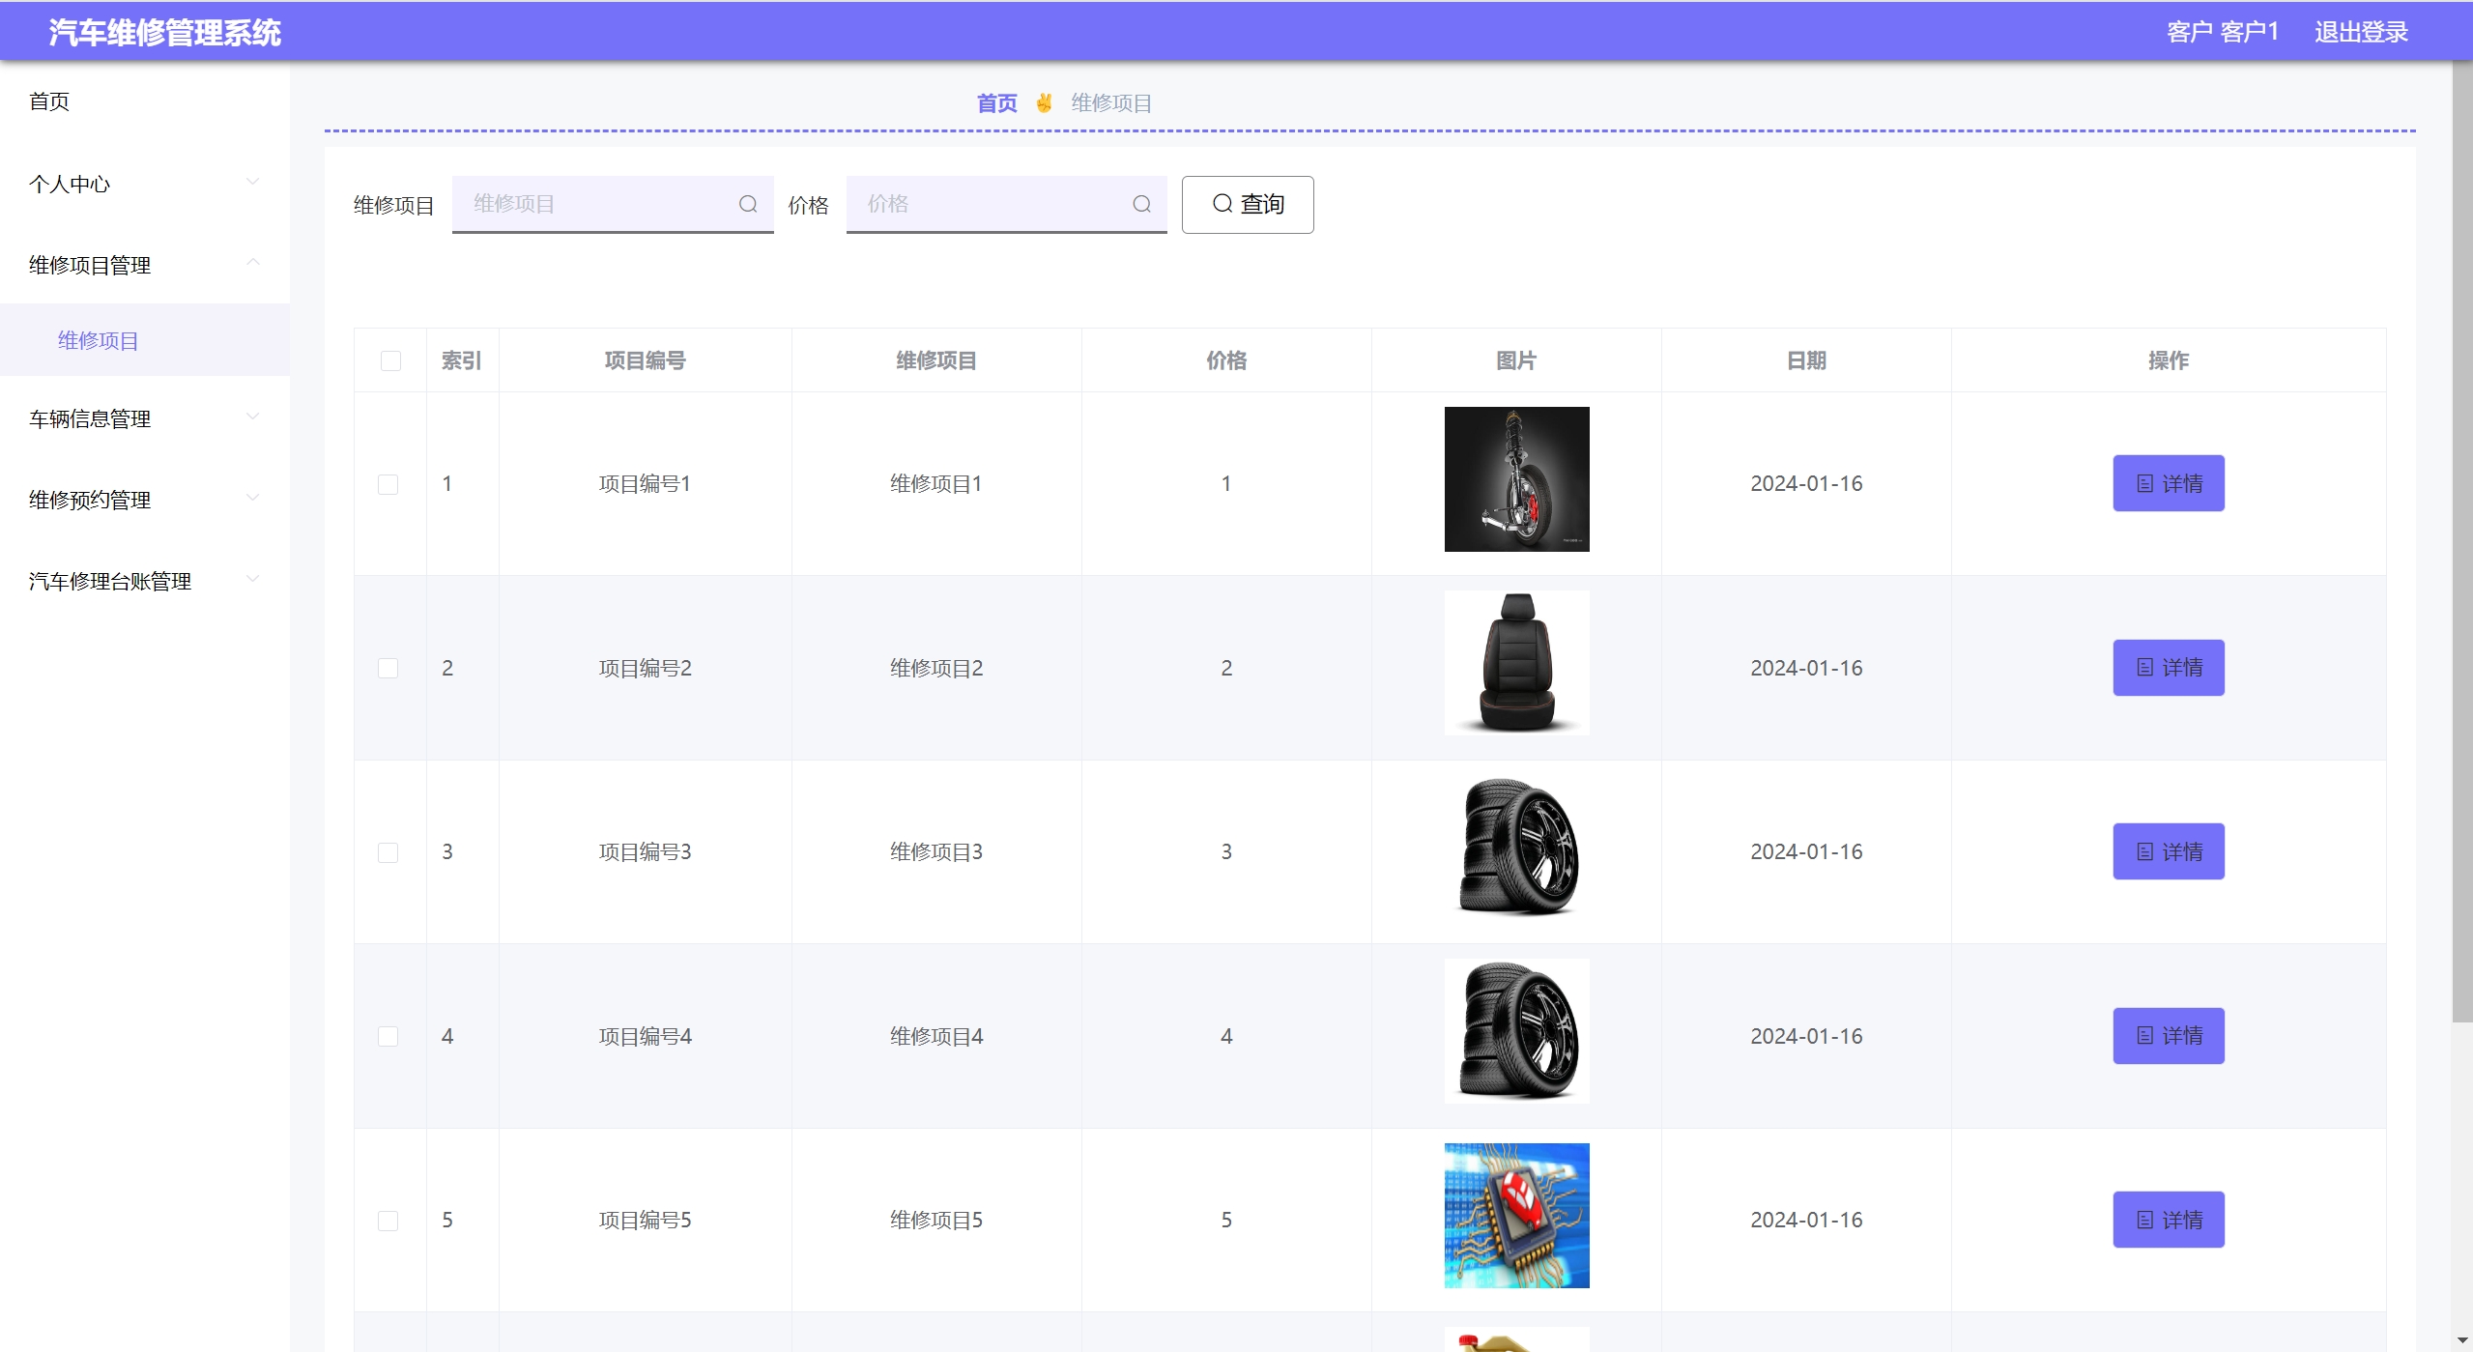Go to 首页 in the sidebar

click(x=49, y=101)
